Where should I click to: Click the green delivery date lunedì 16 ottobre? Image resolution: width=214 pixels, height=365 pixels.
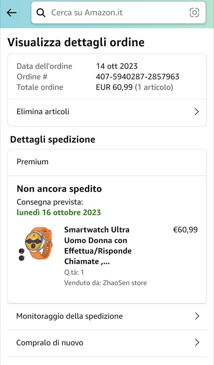59,212
